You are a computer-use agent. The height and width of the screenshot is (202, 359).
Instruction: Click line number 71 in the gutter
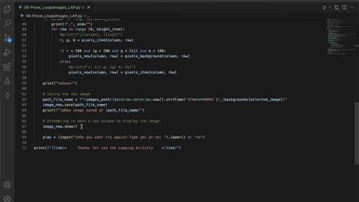(24, 148)
